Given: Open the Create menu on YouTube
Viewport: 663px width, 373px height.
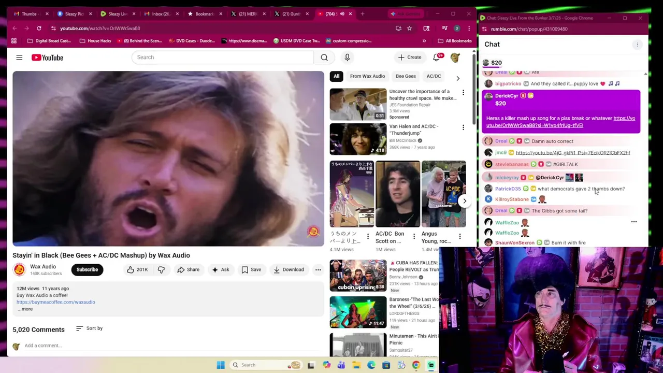Looking at the screenshot, I should [410, 58].
